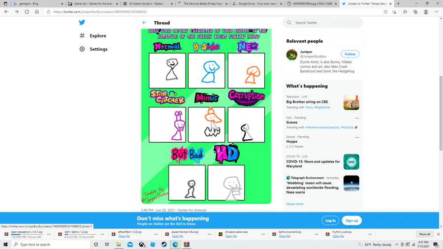
Task: Open Task View in the taskbar
Action: pyautogui.click(x=107, y=245)
